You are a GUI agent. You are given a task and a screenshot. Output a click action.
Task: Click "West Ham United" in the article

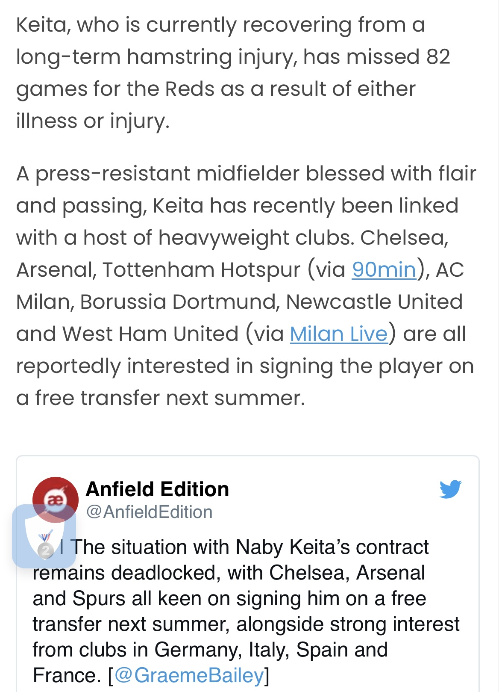(150, 334)
